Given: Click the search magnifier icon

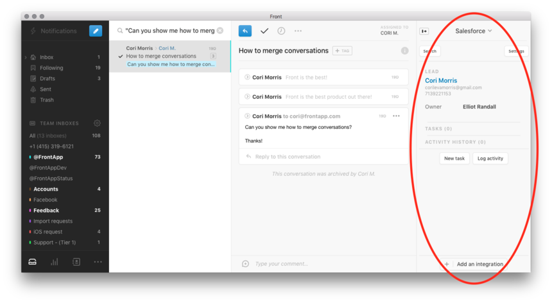Looking at the screenshot, I should [120, 31].
